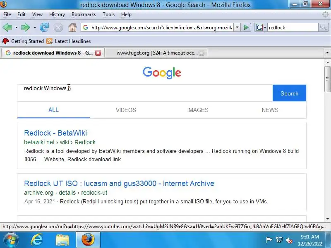Click the betawiki.net › wiki › Redlock breadcrumb
This screenshot has width=331, height=248.
tap(60, 142)
